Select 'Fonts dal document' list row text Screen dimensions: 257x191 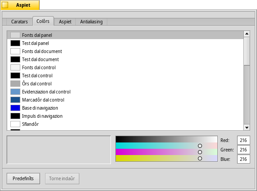(42, 51)
